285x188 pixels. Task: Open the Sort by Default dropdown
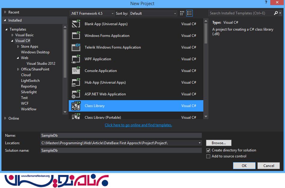click(153, 13)
